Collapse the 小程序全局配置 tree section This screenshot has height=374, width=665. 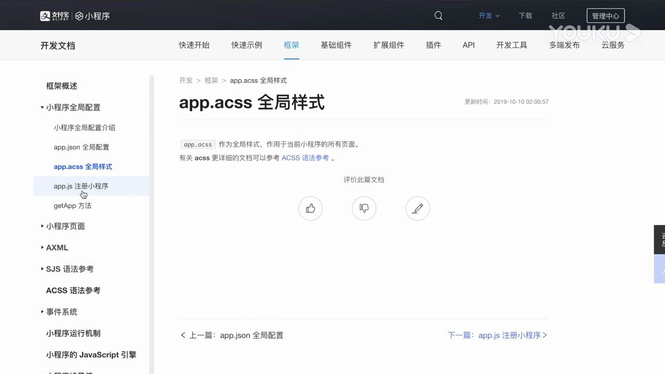point(42,108)
